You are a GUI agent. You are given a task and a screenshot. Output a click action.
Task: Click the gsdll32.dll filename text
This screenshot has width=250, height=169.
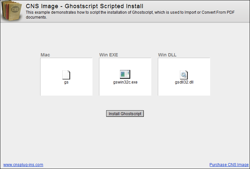pos(184,82)
